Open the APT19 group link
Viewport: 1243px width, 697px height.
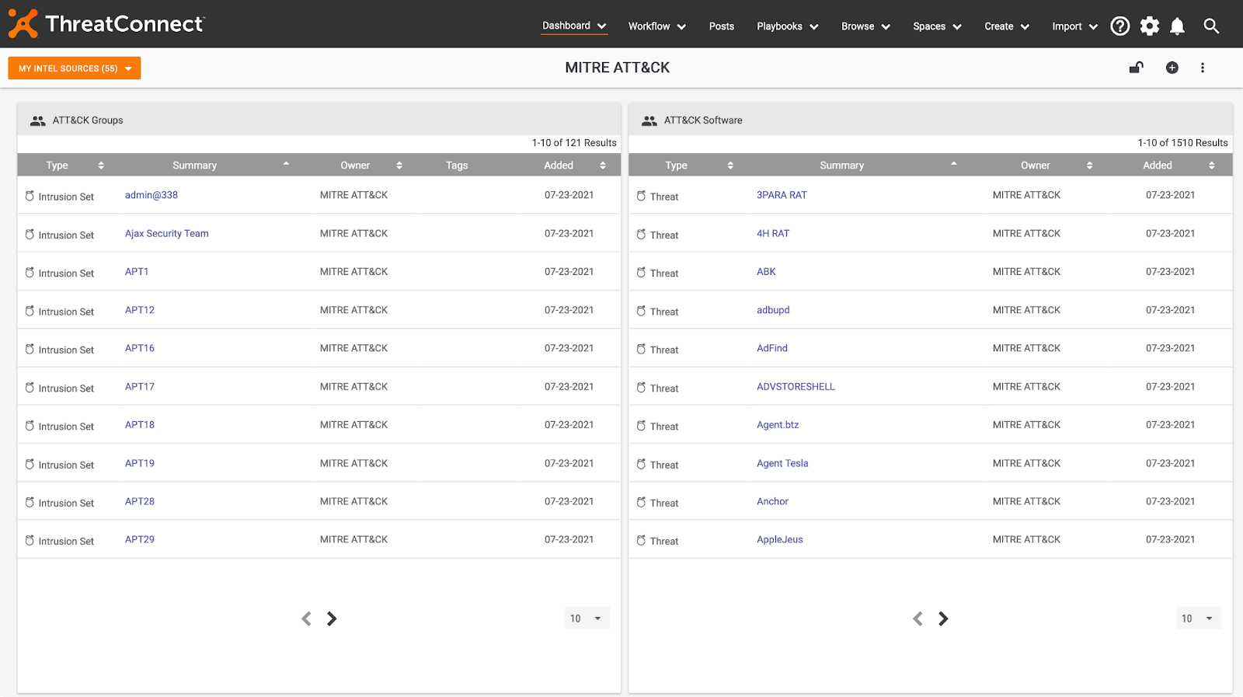140,463
